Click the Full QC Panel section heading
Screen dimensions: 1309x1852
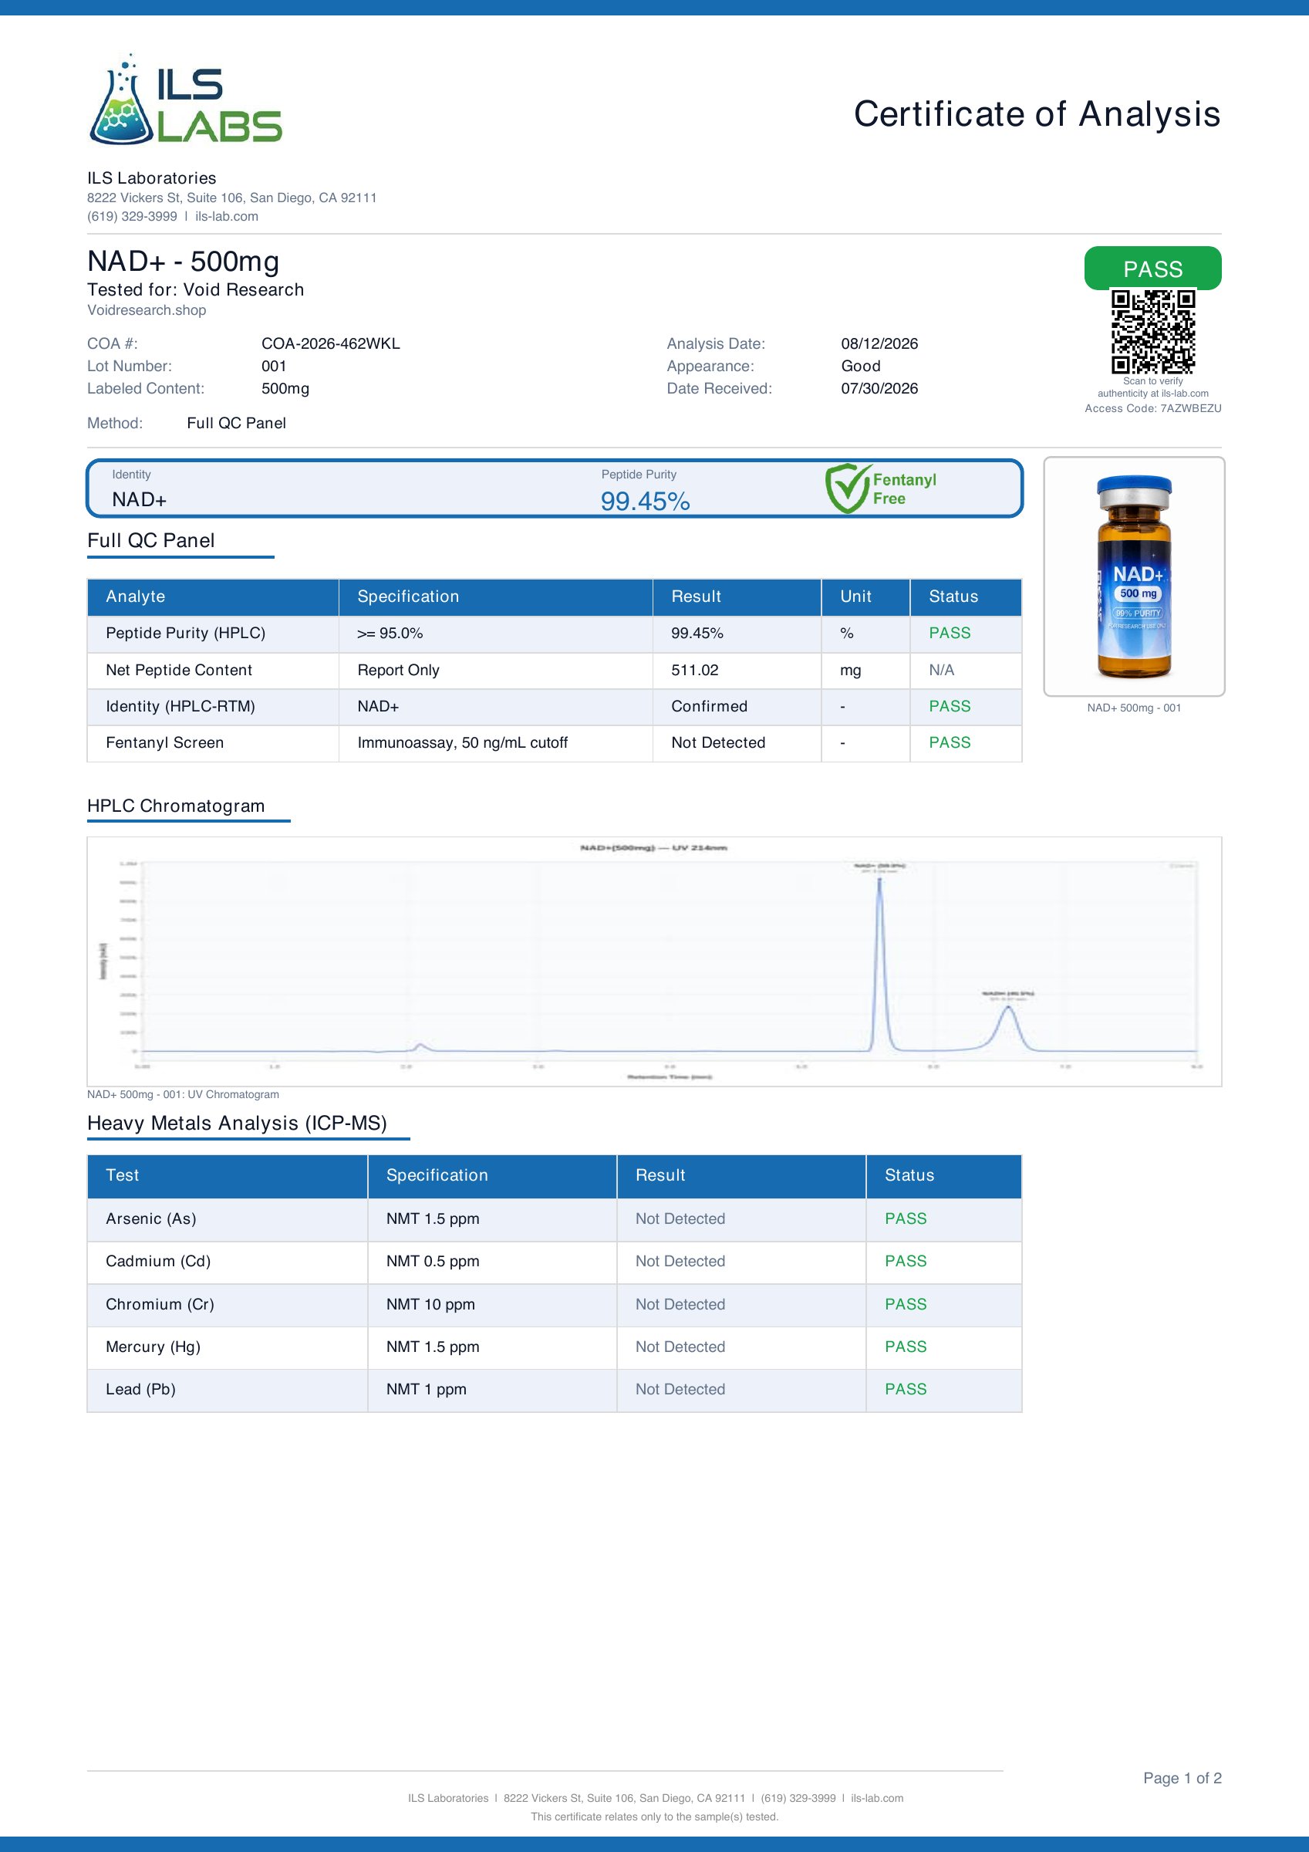point(151,541)
